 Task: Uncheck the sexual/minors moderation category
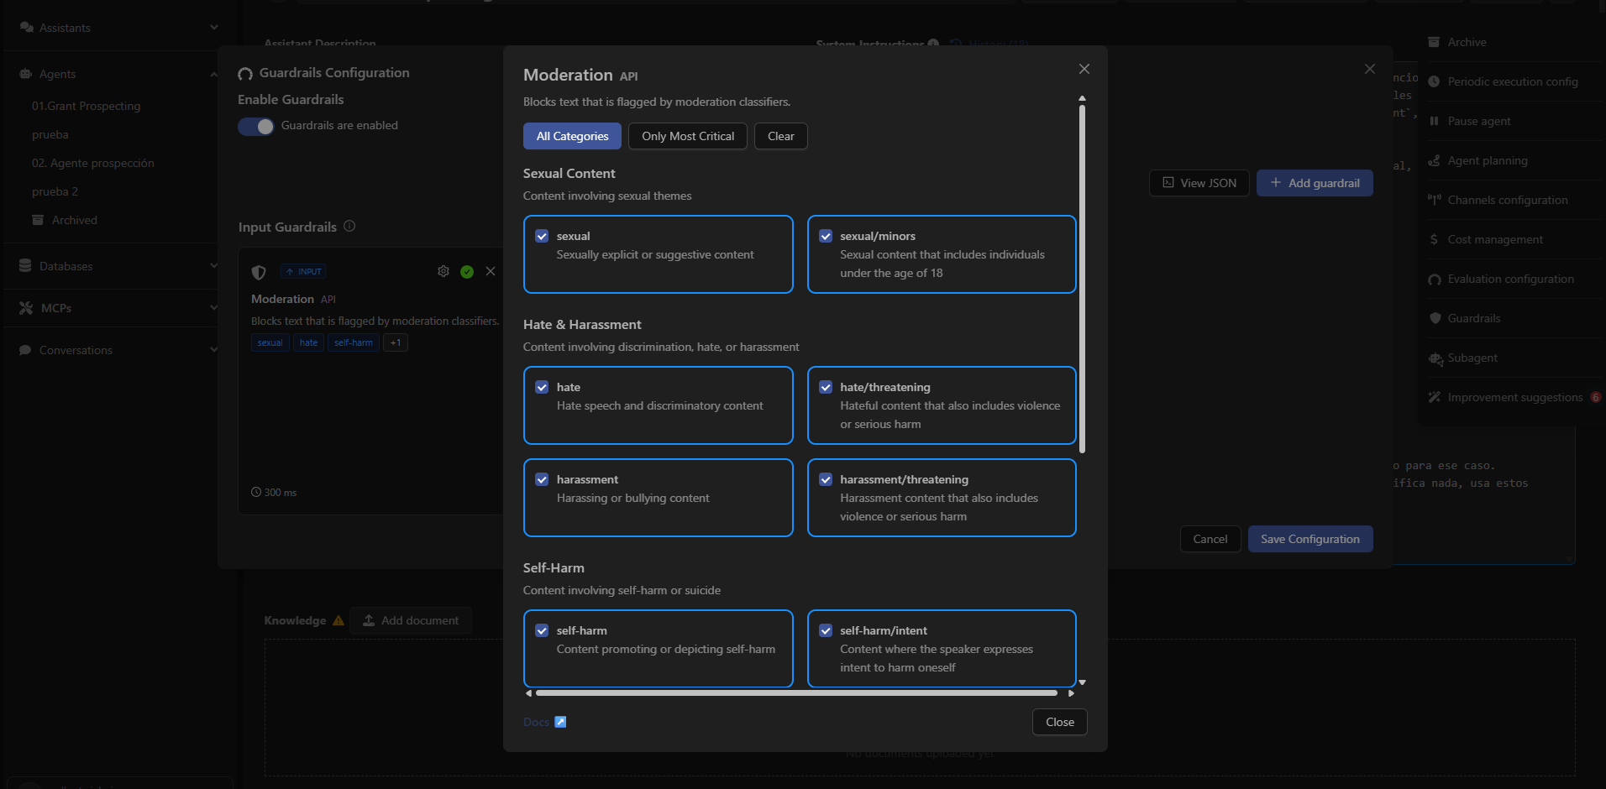tap(826, 236)
